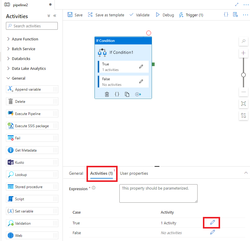Edit the False branch pencil on the canvas
This screenshot has width=250, height=241.
point(141,81)
